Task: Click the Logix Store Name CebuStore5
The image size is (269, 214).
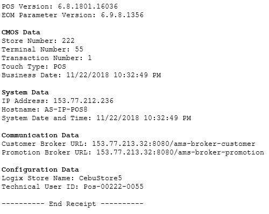Action: coord(62,178)
